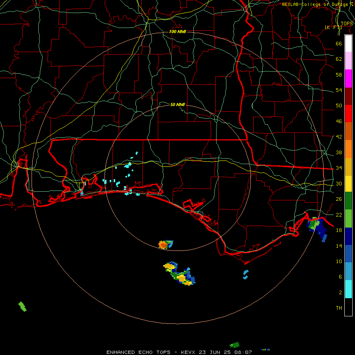Click the '54' legend value

pos(339,90)
